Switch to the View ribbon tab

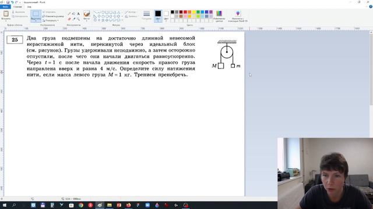coord(29,6)
